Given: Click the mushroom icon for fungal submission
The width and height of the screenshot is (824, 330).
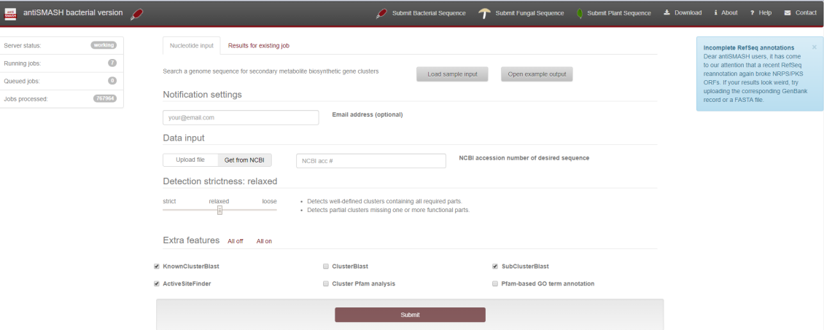Looking at the screenshot, I should point(484,14).
